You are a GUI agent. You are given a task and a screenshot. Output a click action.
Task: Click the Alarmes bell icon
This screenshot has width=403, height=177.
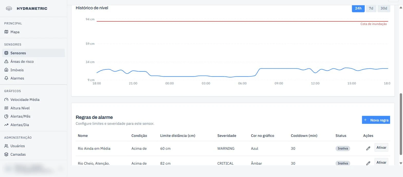click(x=6, y=78)
